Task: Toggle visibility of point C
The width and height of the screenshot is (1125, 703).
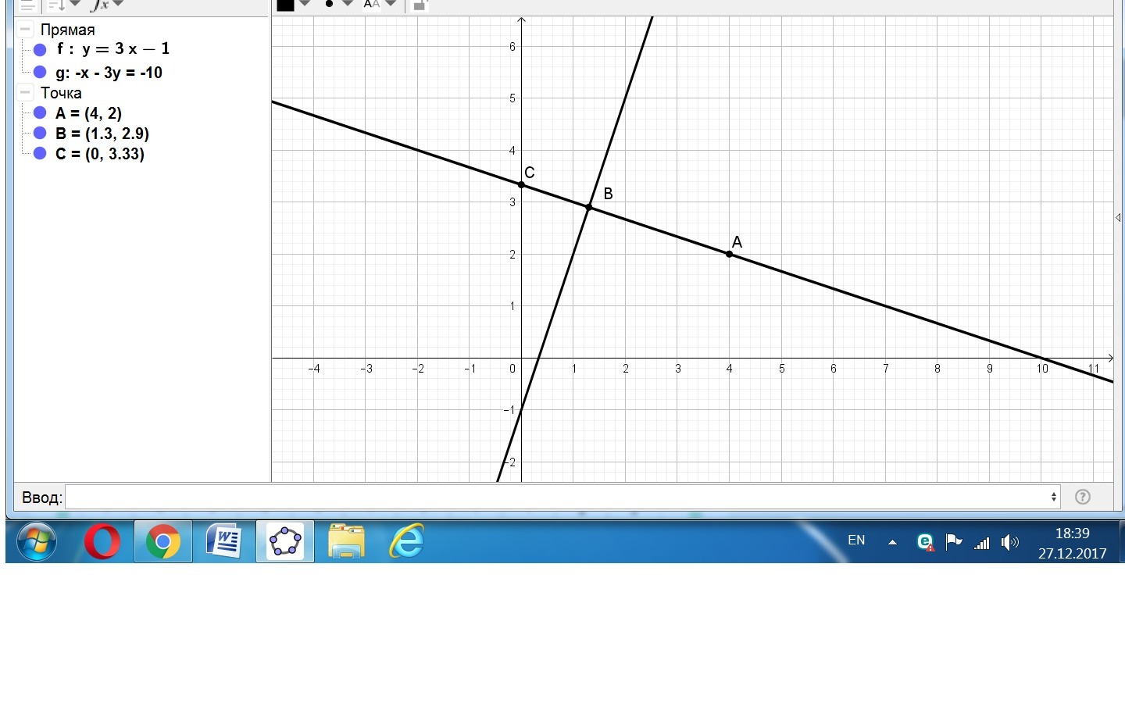Action: [x=41, y=154]
